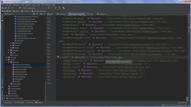
Task: Click composer in the breadcrumb bar
Action: click(25, 11)
